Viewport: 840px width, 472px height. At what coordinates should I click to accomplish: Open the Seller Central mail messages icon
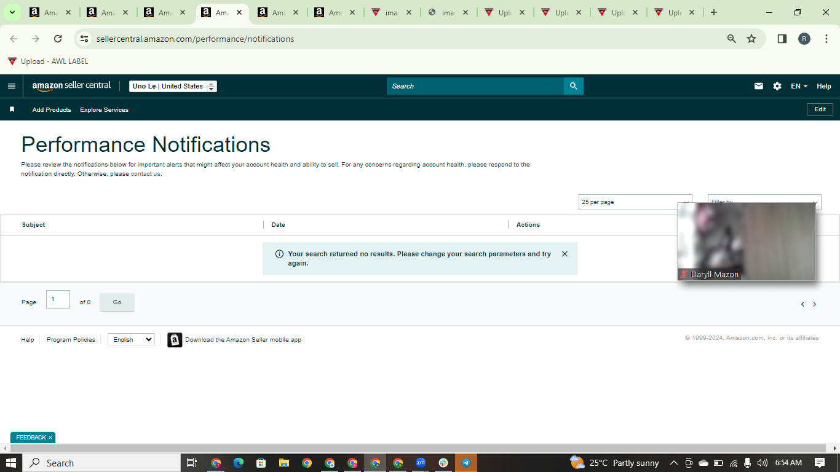pyautogui.click(x=759, y=86)
